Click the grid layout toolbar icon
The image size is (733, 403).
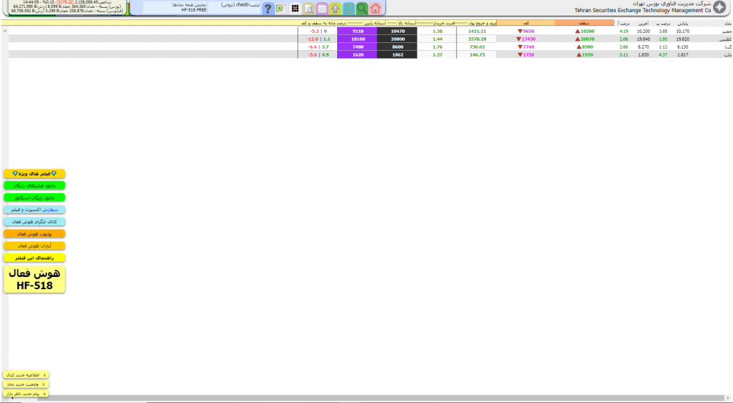pos(295,8)
